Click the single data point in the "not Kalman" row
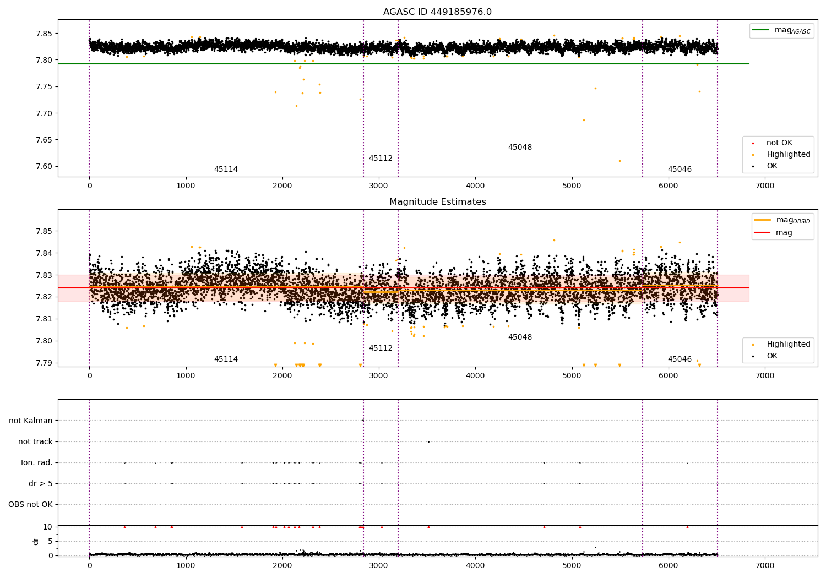Screen dimensions: 826x578 point(363,421)
